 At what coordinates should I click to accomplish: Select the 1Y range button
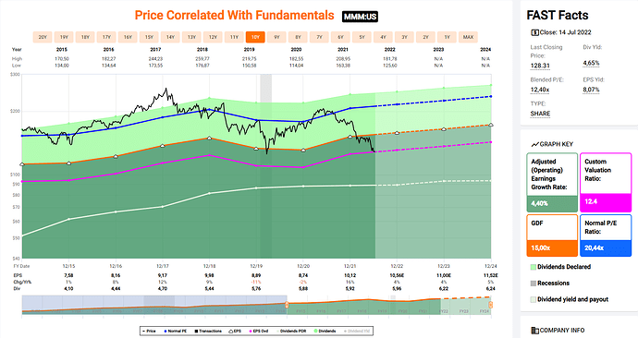click(447, 37)
